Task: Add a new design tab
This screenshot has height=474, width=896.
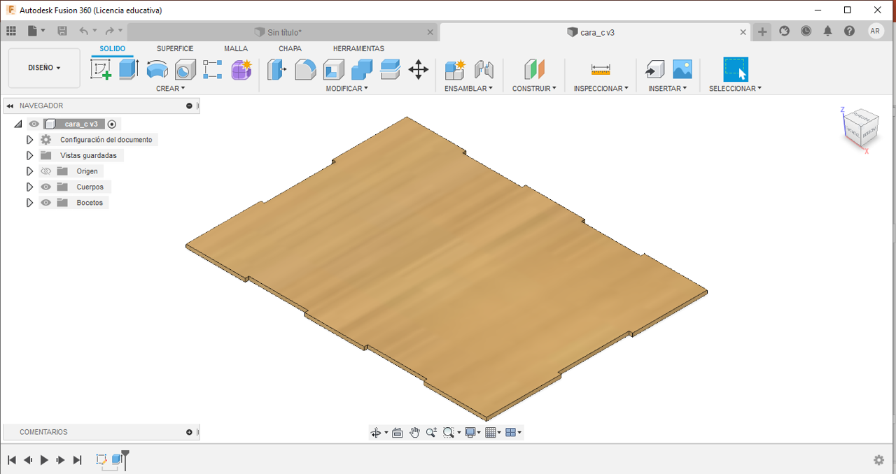Action: (x=762, y=31)
